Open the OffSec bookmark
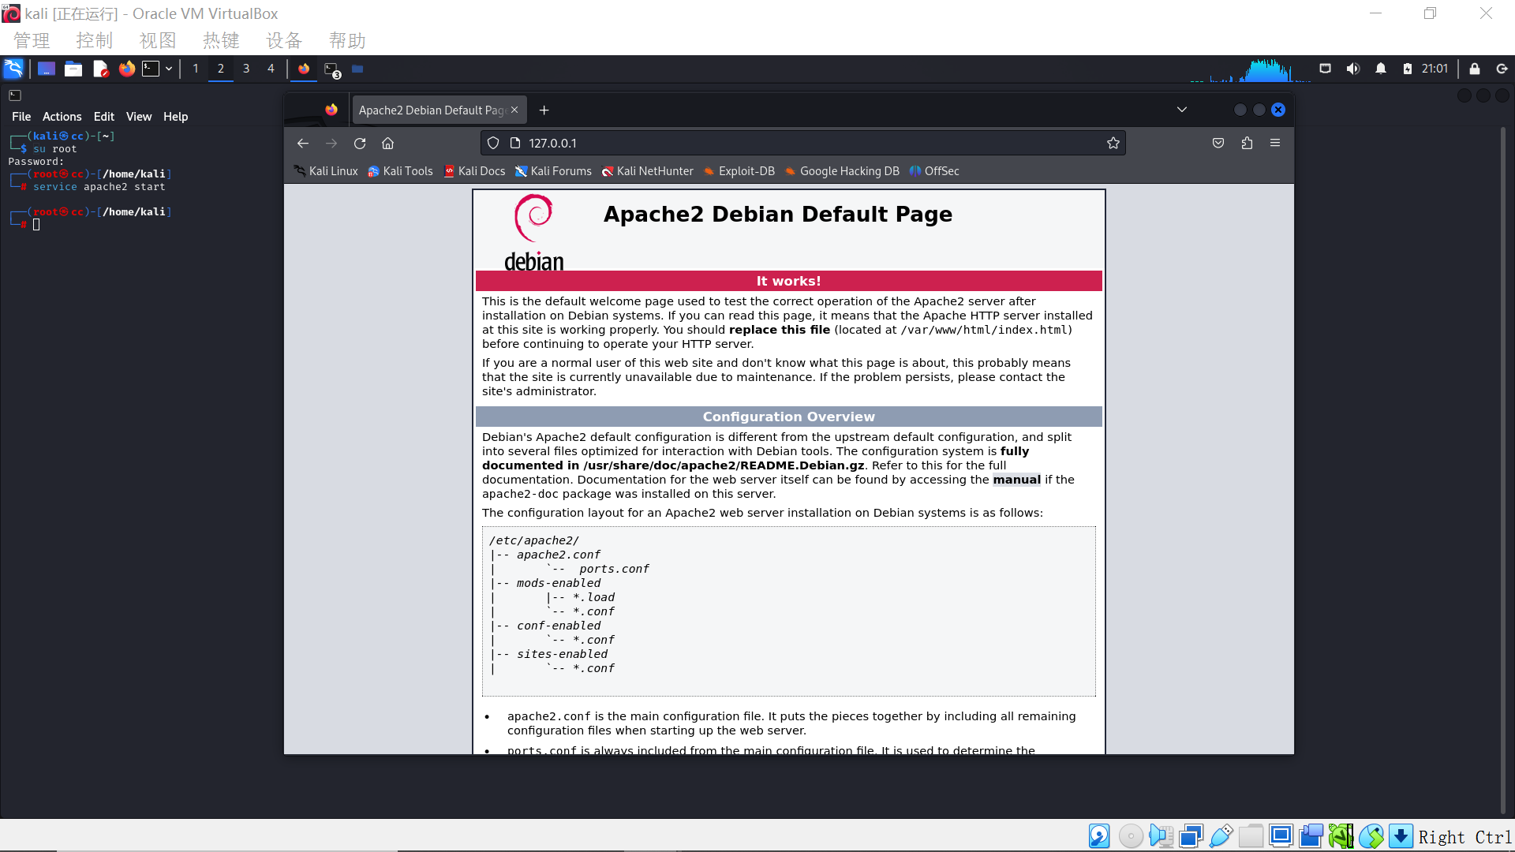This screenshot has height=852, width=1515. point(934,171)
